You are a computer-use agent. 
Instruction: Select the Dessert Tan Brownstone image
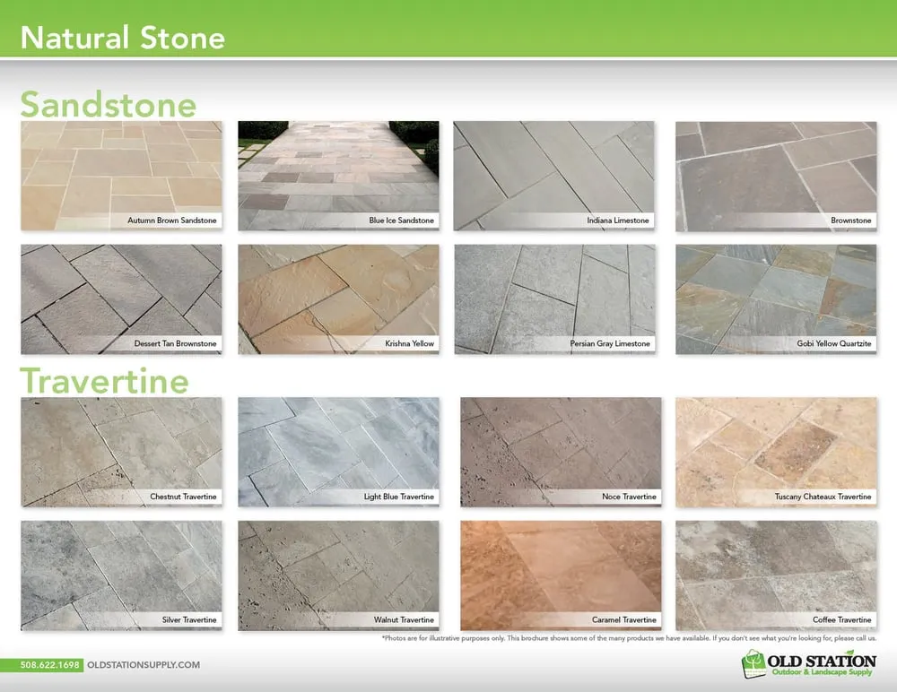[x=121, y=298]
